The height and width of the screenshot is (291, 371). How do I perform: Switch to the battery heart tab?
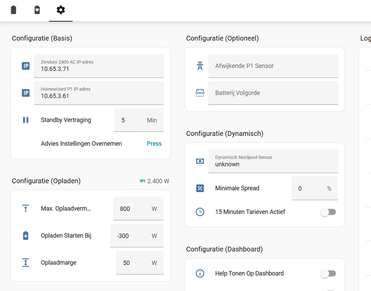[x=37, y=10]
